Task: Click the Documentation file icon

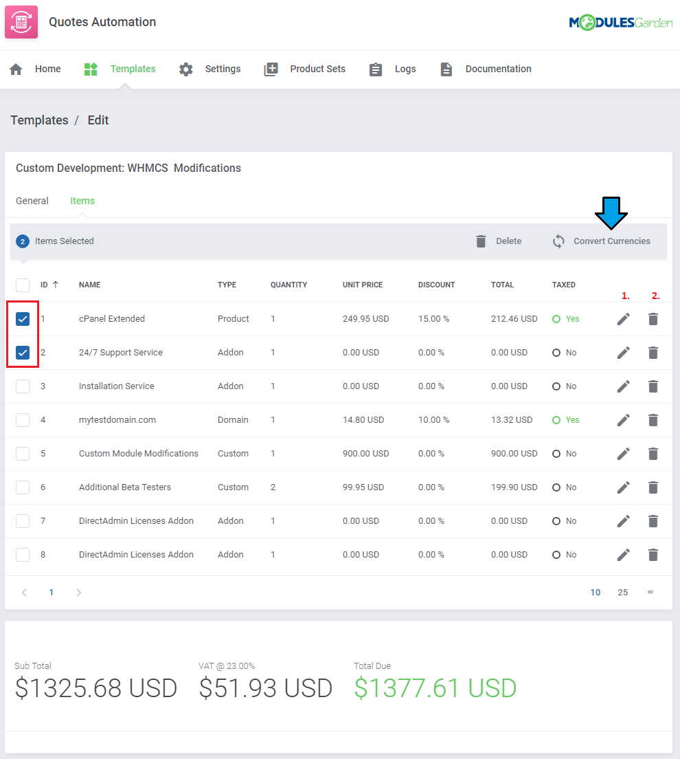Action: click(446, 69)
